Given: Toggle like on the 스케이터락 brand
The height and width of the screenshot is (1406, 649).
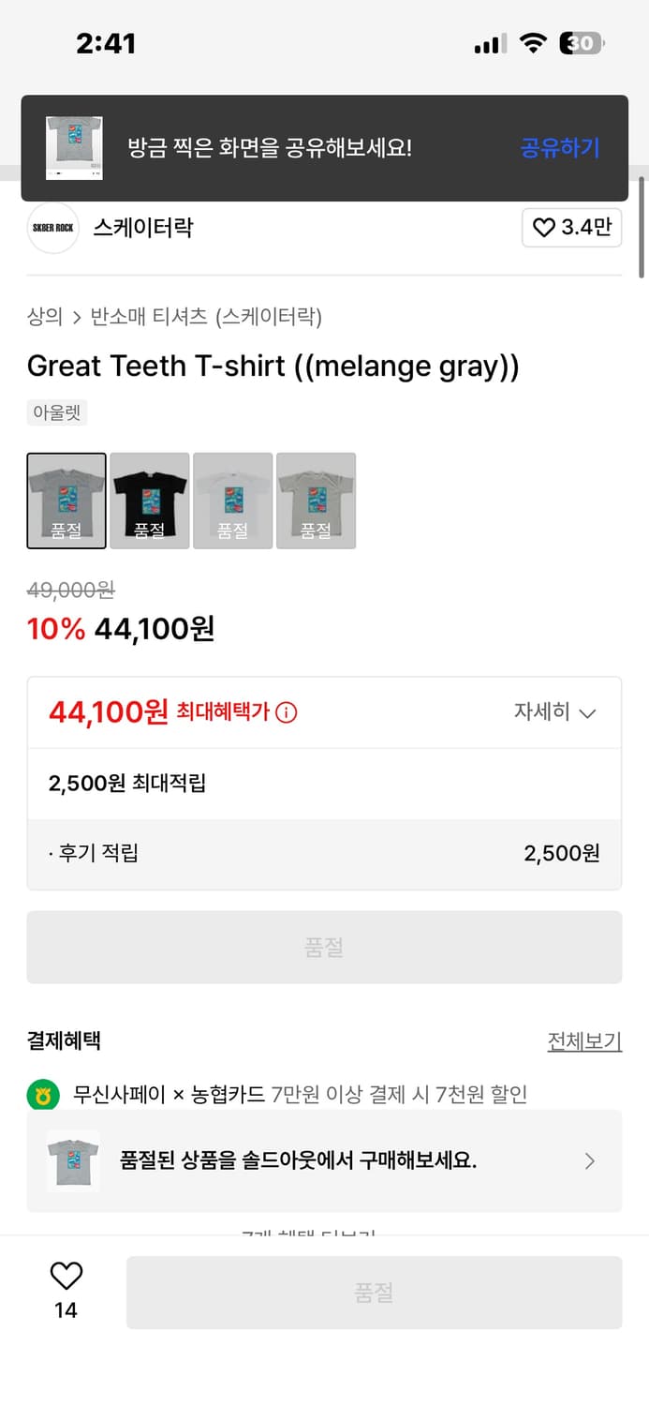Looking at the screenshot, I should coord(572,228).
